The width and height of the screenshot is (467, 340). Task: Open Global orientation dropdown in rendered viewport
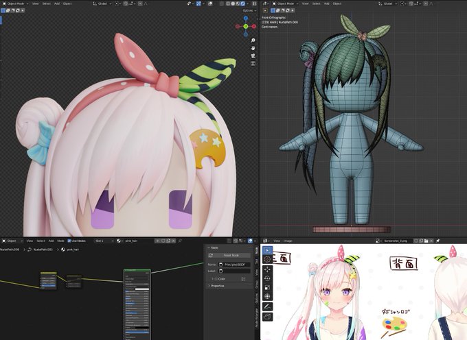[x=102, y=3]
